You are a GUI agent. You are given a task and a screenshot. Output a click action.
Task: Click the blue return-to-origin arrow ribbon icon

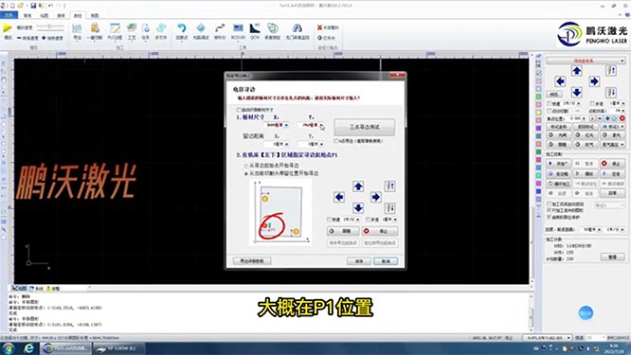click(x=182, y=28)
